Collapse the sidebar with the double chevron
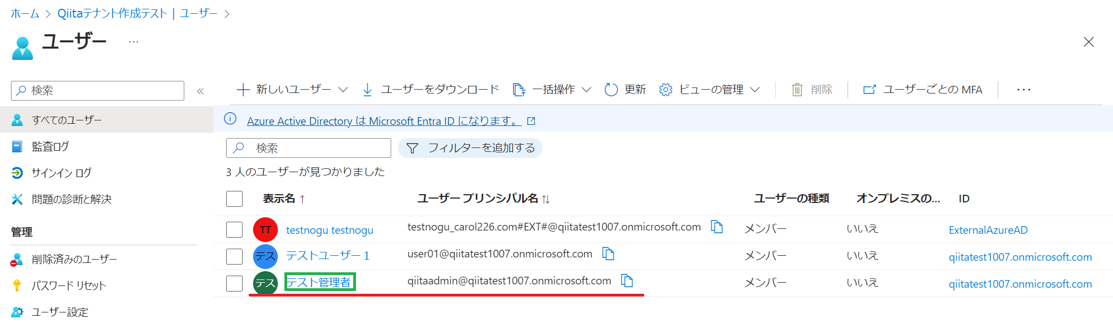The image size is (1113, 324). [x=200, y=91]
